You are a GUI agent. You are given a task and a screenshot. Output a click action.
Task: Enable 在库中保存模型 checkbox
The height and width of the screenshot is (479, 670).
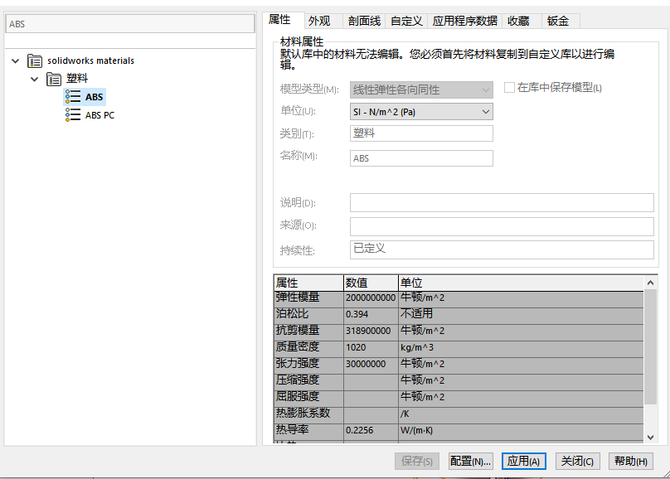pyautogui.click(x=510, y=88)
